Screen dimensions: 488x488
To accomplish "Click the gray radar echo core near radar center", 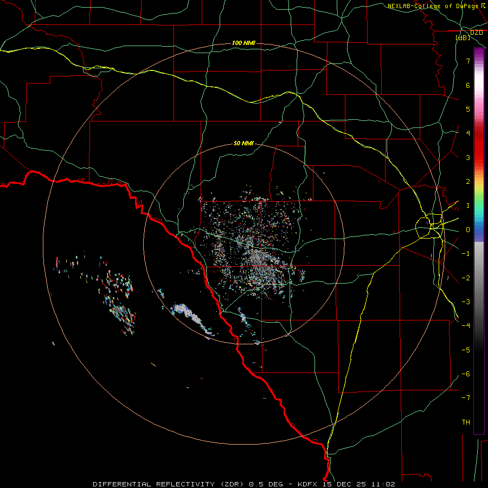I will pos(258,258).
